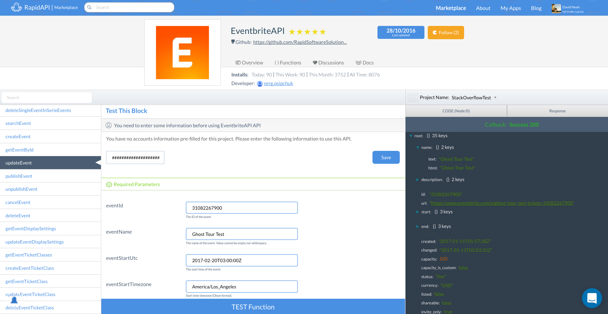This screenshot has width=608, height=314.
Task: Click the 28/10/2016 Last updated button
Action: 401,32
